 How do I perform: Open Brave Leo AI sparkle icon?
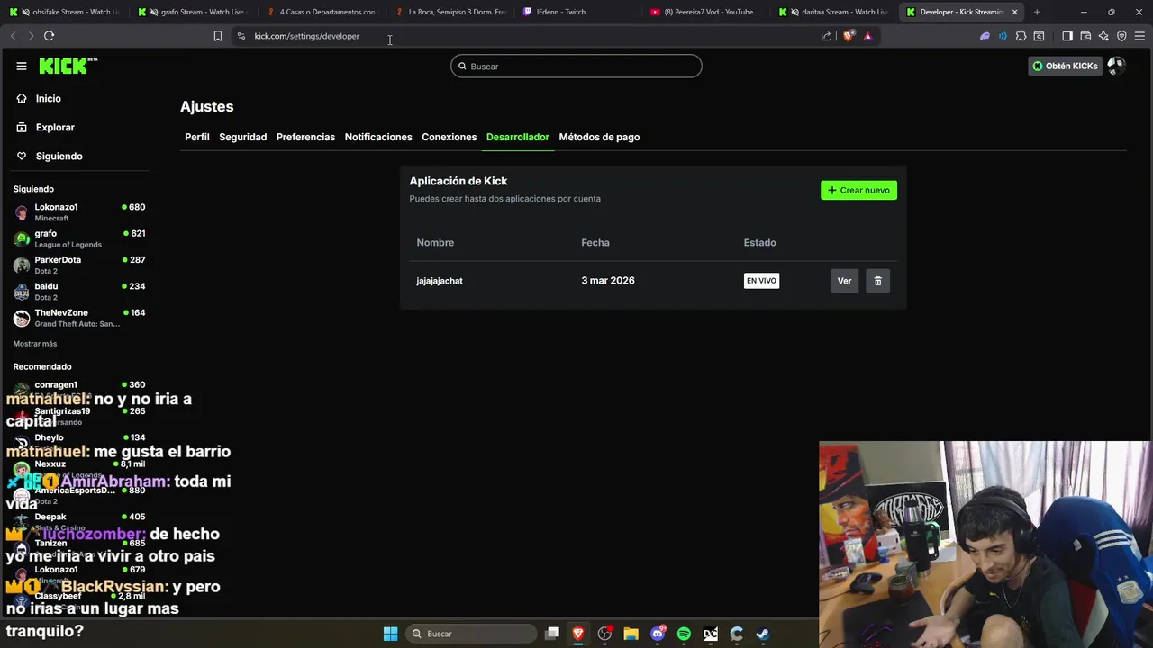1103,36
